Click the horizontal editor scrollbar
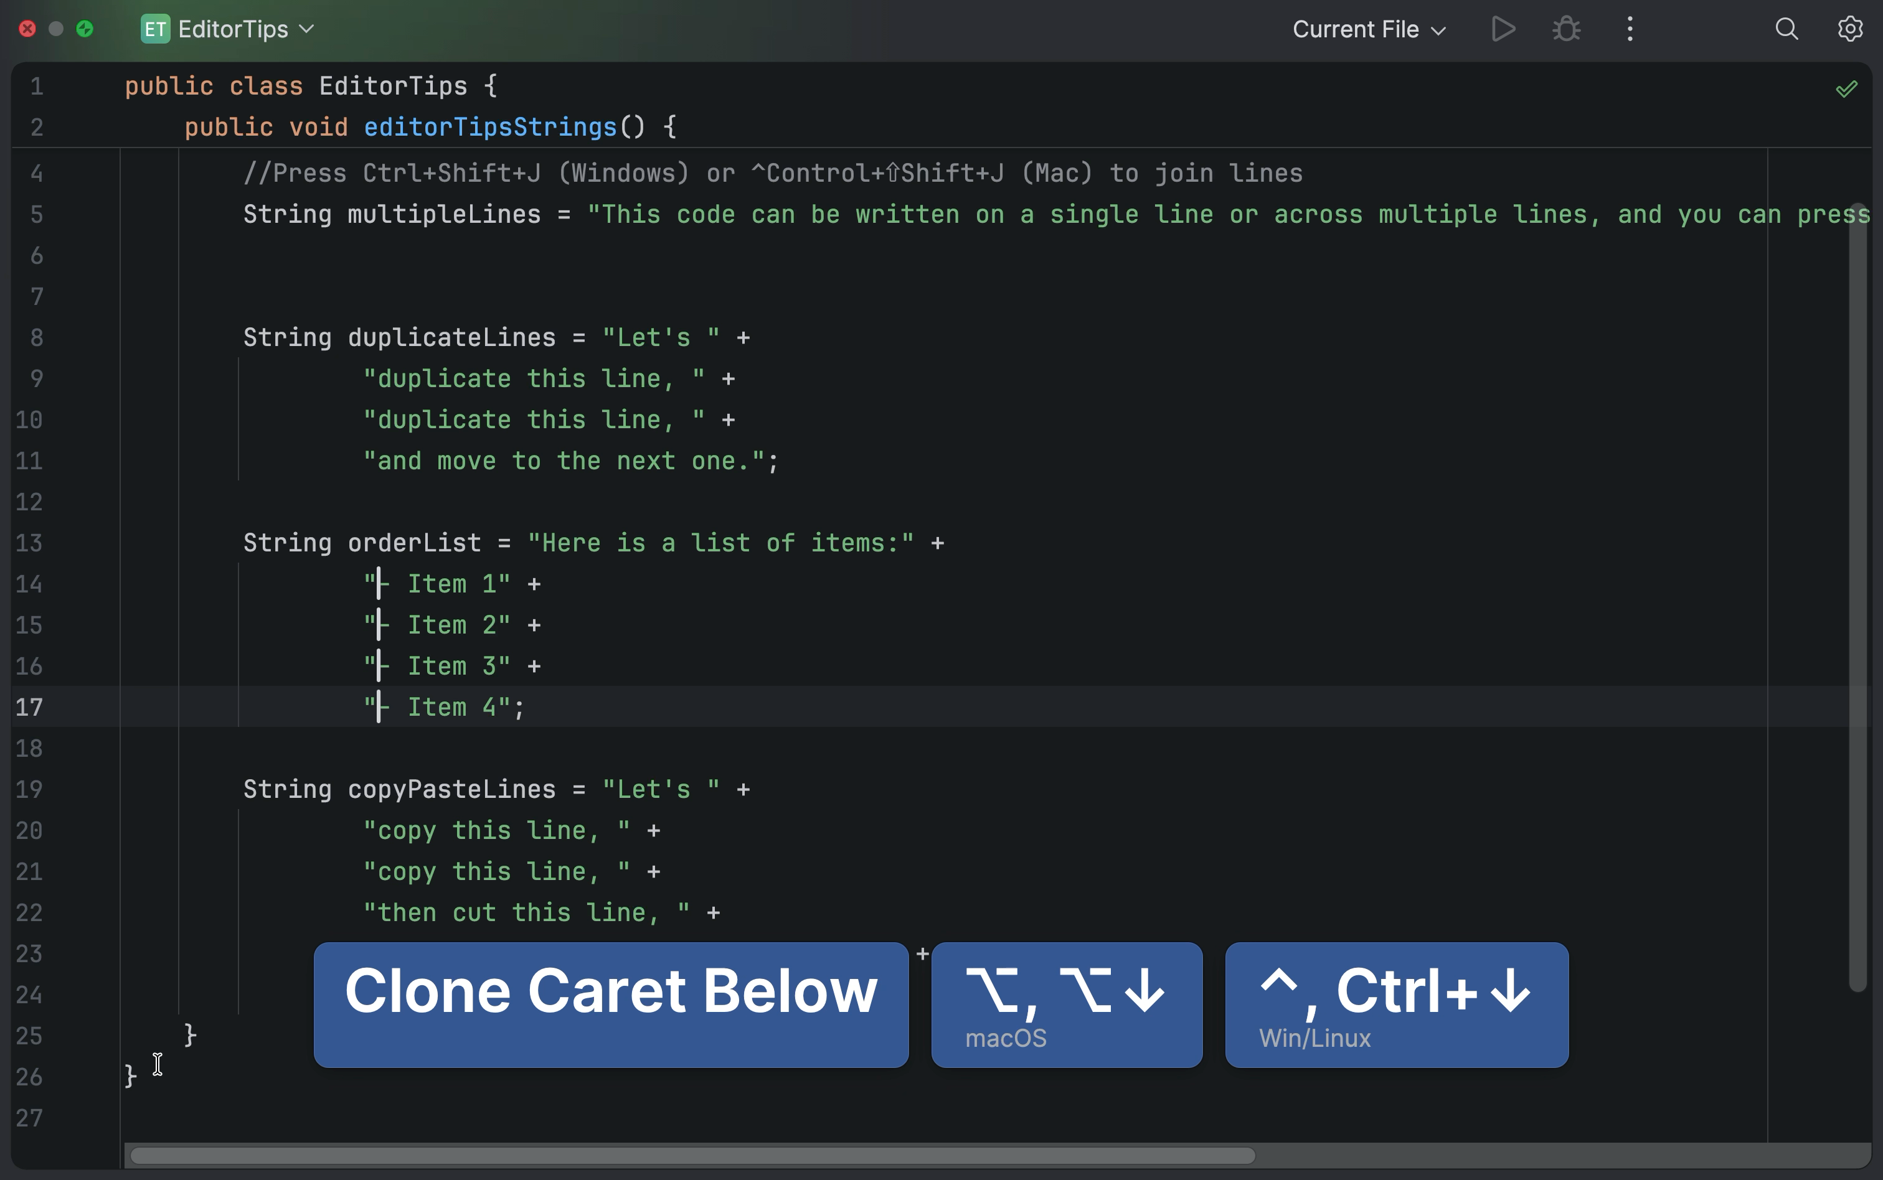Viewport: 1883px width, 1180px height. point(692,1156)
